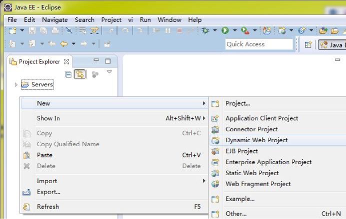
Task: Click the New Servlet toolbar icon
Action: tap(301, 30)
